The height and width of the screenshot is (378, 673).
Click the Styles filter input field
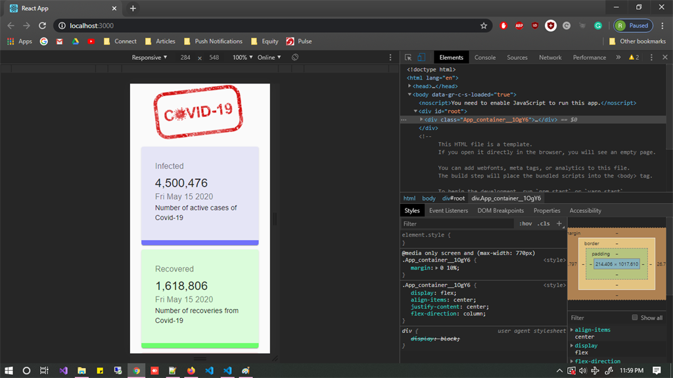point(457,224)
